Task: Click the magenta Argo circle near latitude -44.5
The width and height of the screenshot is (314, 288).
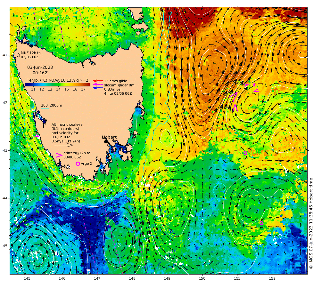Action: 261,223
